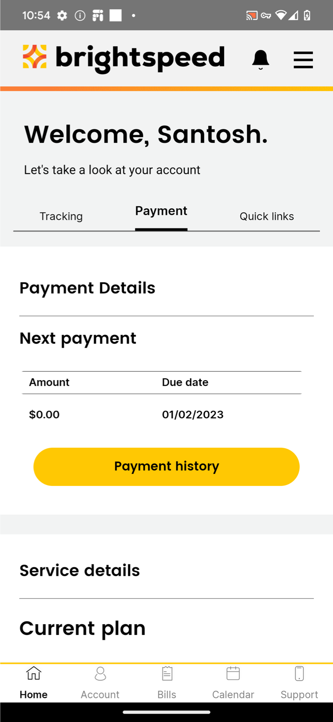Open the Bills document icon
Image resolution: width=333 pixels, height=722 pixels.
click(167, 674)
